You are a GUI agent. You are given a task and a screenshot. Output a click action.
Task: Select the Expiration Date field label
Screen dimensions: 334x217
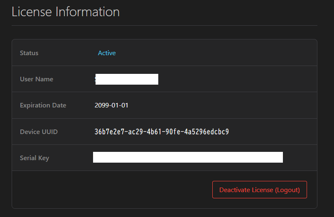click(x=43, y=105)
